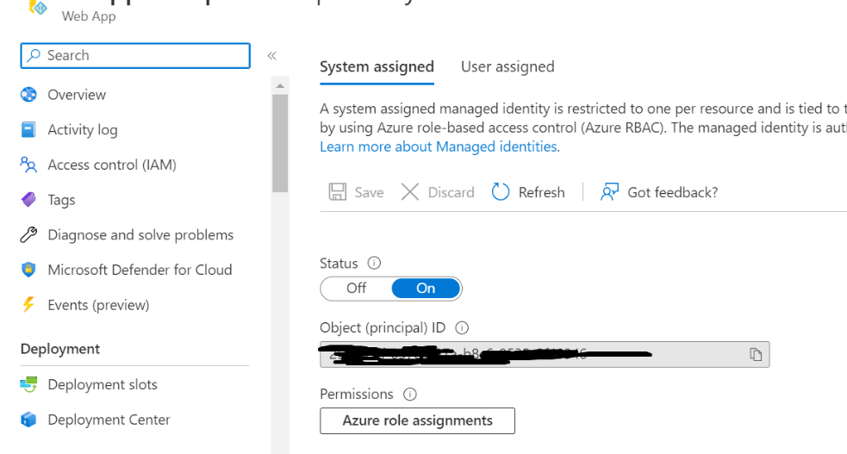Set Status toggle to On
Viewport: 847px width, 454px height.
(x=426, y=289)
